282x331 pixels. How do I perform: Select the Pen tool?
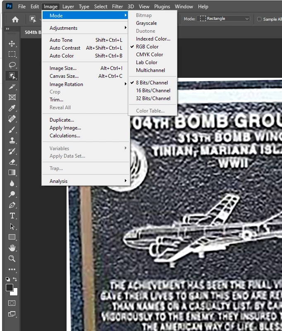[x=12, y=205]
